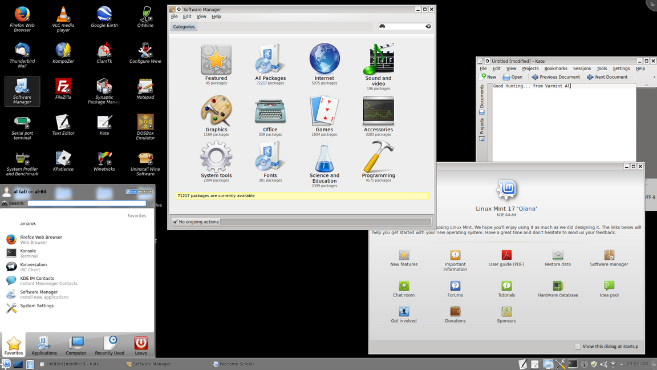Open the Graphics category palette icon

[x=216, y=111]
